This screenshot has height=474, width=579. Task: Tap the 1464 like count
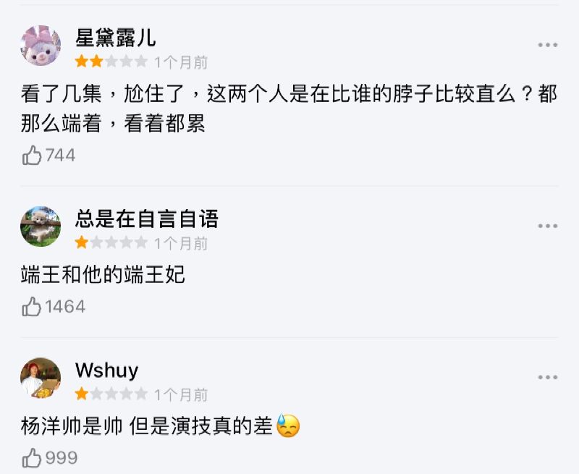(65, 306)
